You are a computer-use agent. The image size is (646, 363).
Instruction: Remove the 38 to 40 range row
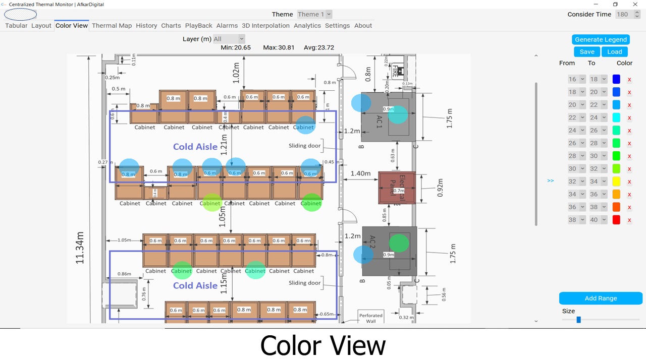pyautogui.click(x=629, y=220)
